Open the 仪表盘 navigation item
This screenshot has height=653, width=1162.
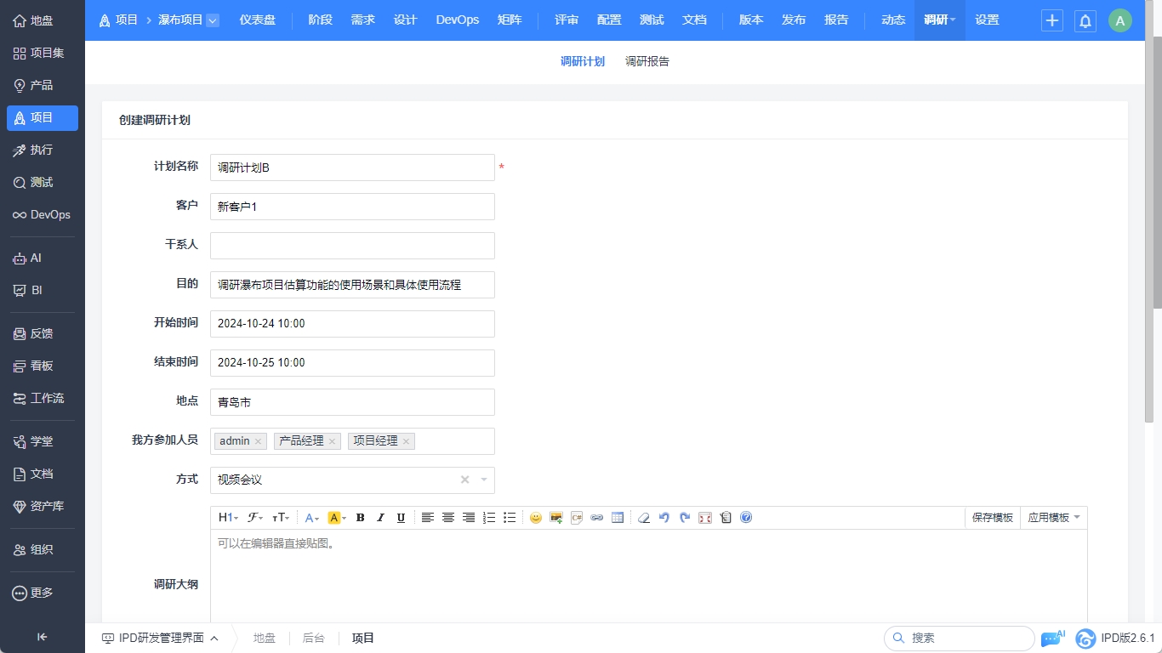pyautogui.click(x=257, y=20)
